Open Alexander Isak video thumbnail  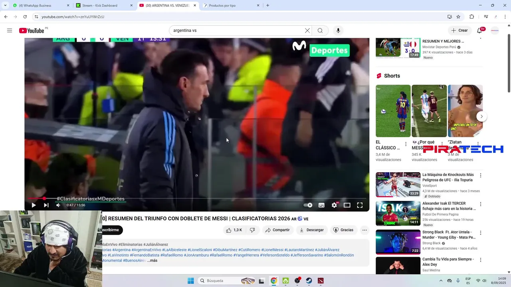coord(398,213)
